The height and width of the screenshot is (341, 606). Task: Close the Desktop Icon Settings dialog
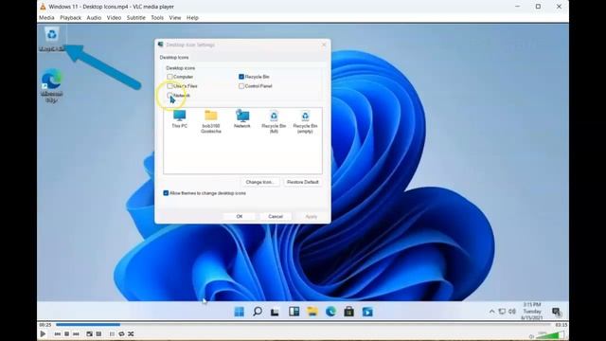[x=324, y=45]
